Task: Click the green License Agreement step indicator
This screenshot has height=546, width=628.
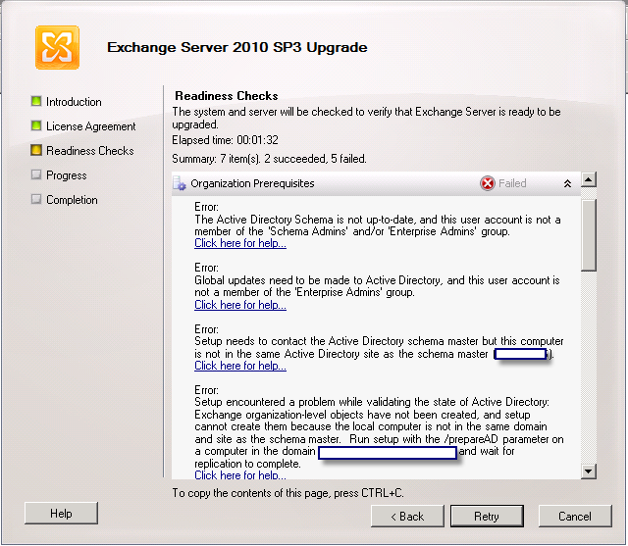Action: pos(36,125)
